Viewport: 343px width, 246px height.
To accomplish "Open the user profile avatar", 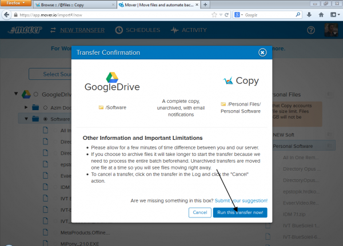I will [x=331, y=30].
